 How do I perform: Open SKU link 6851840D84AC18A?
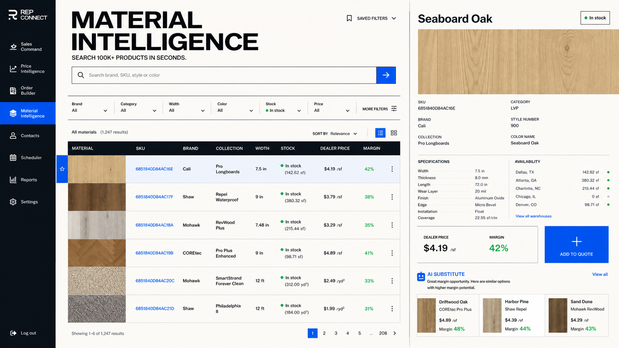pos(154,225)
